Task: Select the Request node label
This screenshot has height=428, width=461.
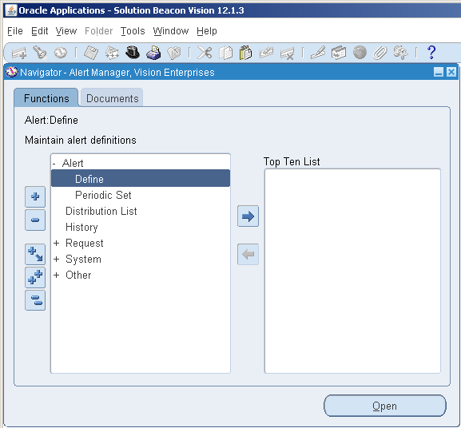Action: click(85, 243)
